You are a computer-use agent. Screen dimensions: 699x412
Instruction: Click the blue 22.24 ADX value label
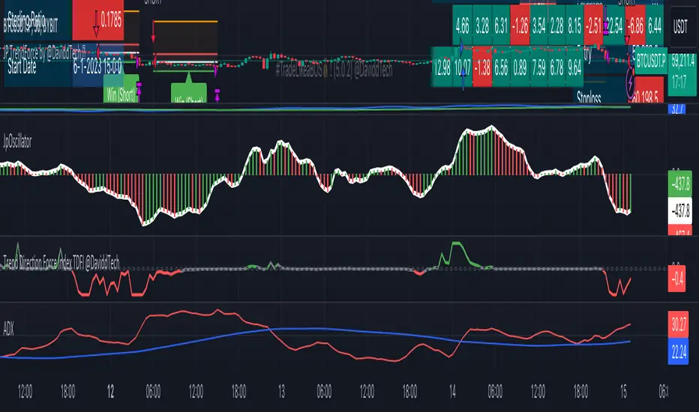pos(678,351)
